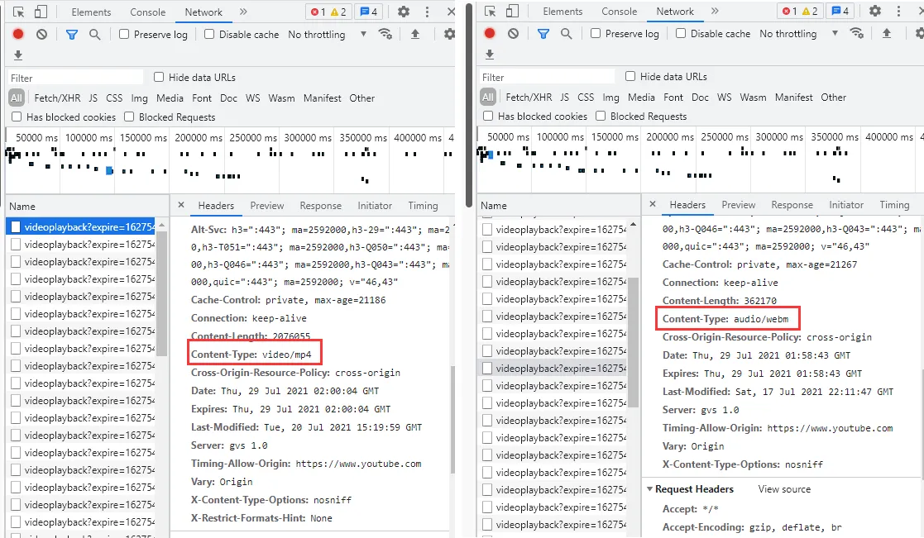This screenshot has height=538, width=924.
Task: Click errors and warnings badge in left DevTools
Action: click(329, 12)
